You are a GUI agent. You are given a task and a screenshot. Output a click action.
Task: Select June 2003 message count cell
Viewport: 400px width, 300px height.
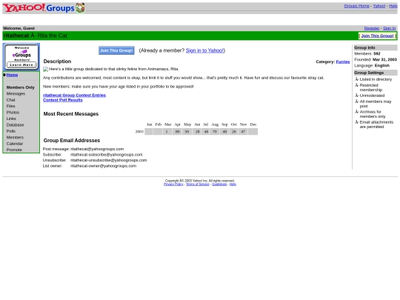point(197,132)
